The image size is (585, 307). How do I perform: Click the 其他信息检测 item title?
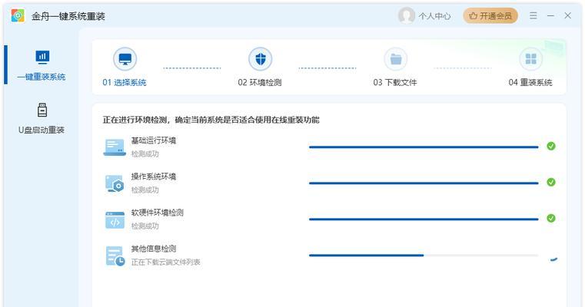153,249
